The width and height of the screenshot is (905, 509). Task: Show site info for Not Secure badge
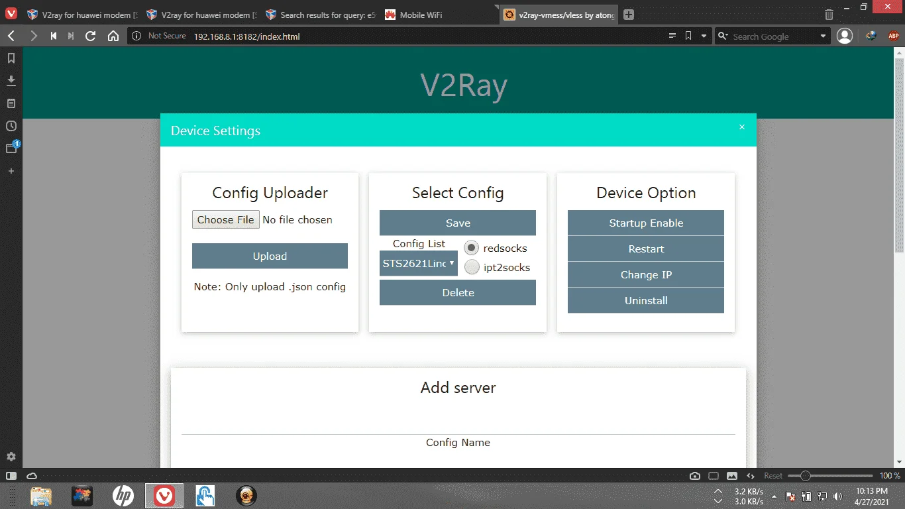point(159,36)
